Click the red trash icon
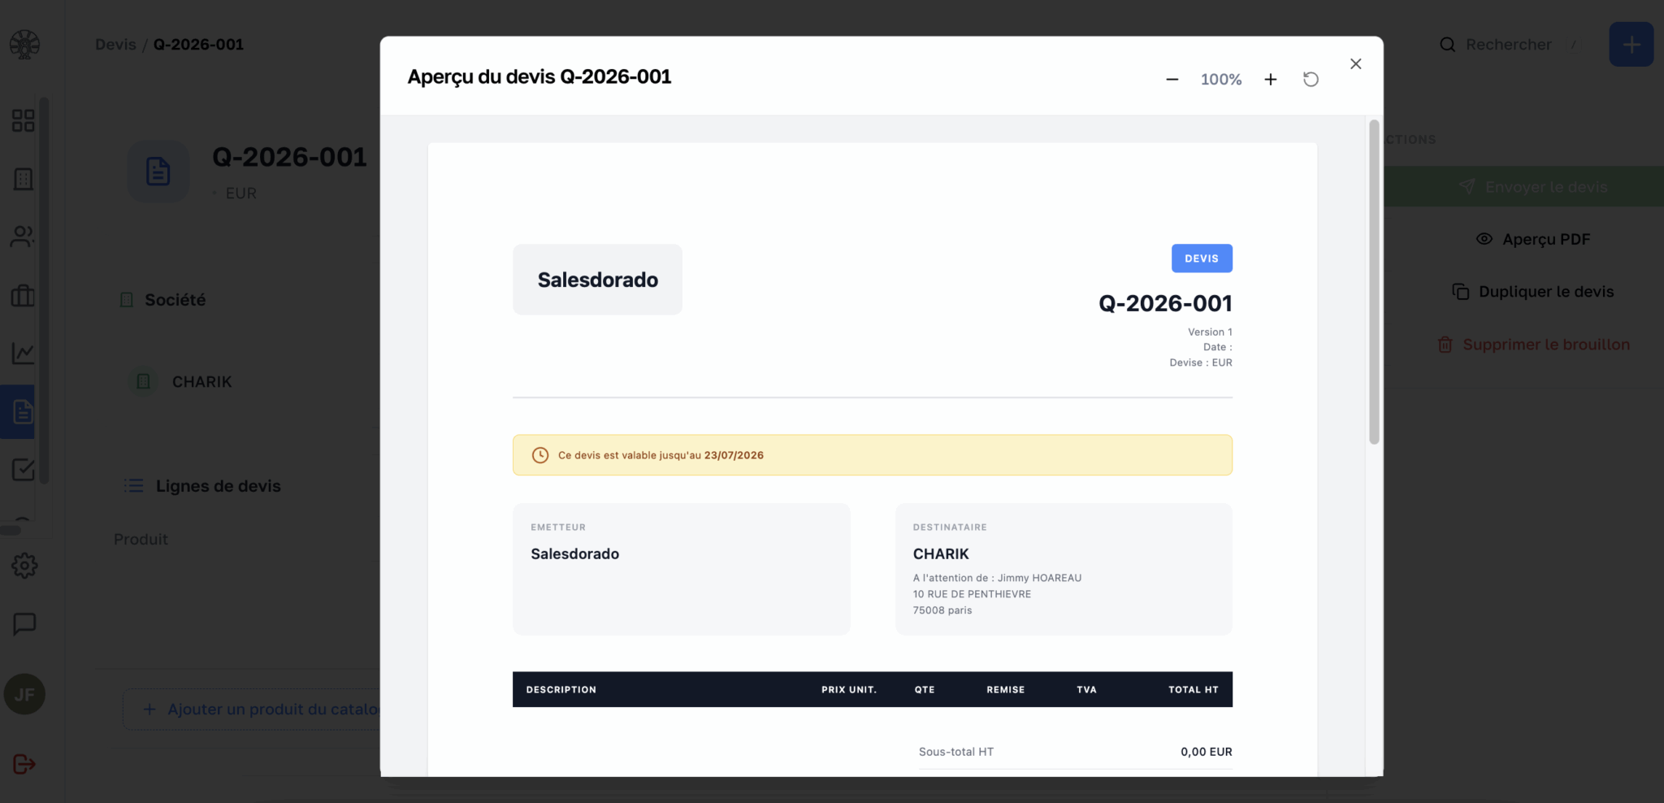 click(x=1445, y=345)
